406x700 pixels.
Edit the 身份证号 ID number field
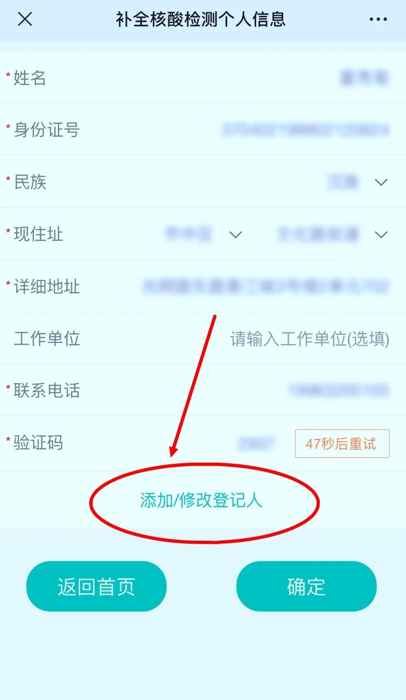click(305, 130)
